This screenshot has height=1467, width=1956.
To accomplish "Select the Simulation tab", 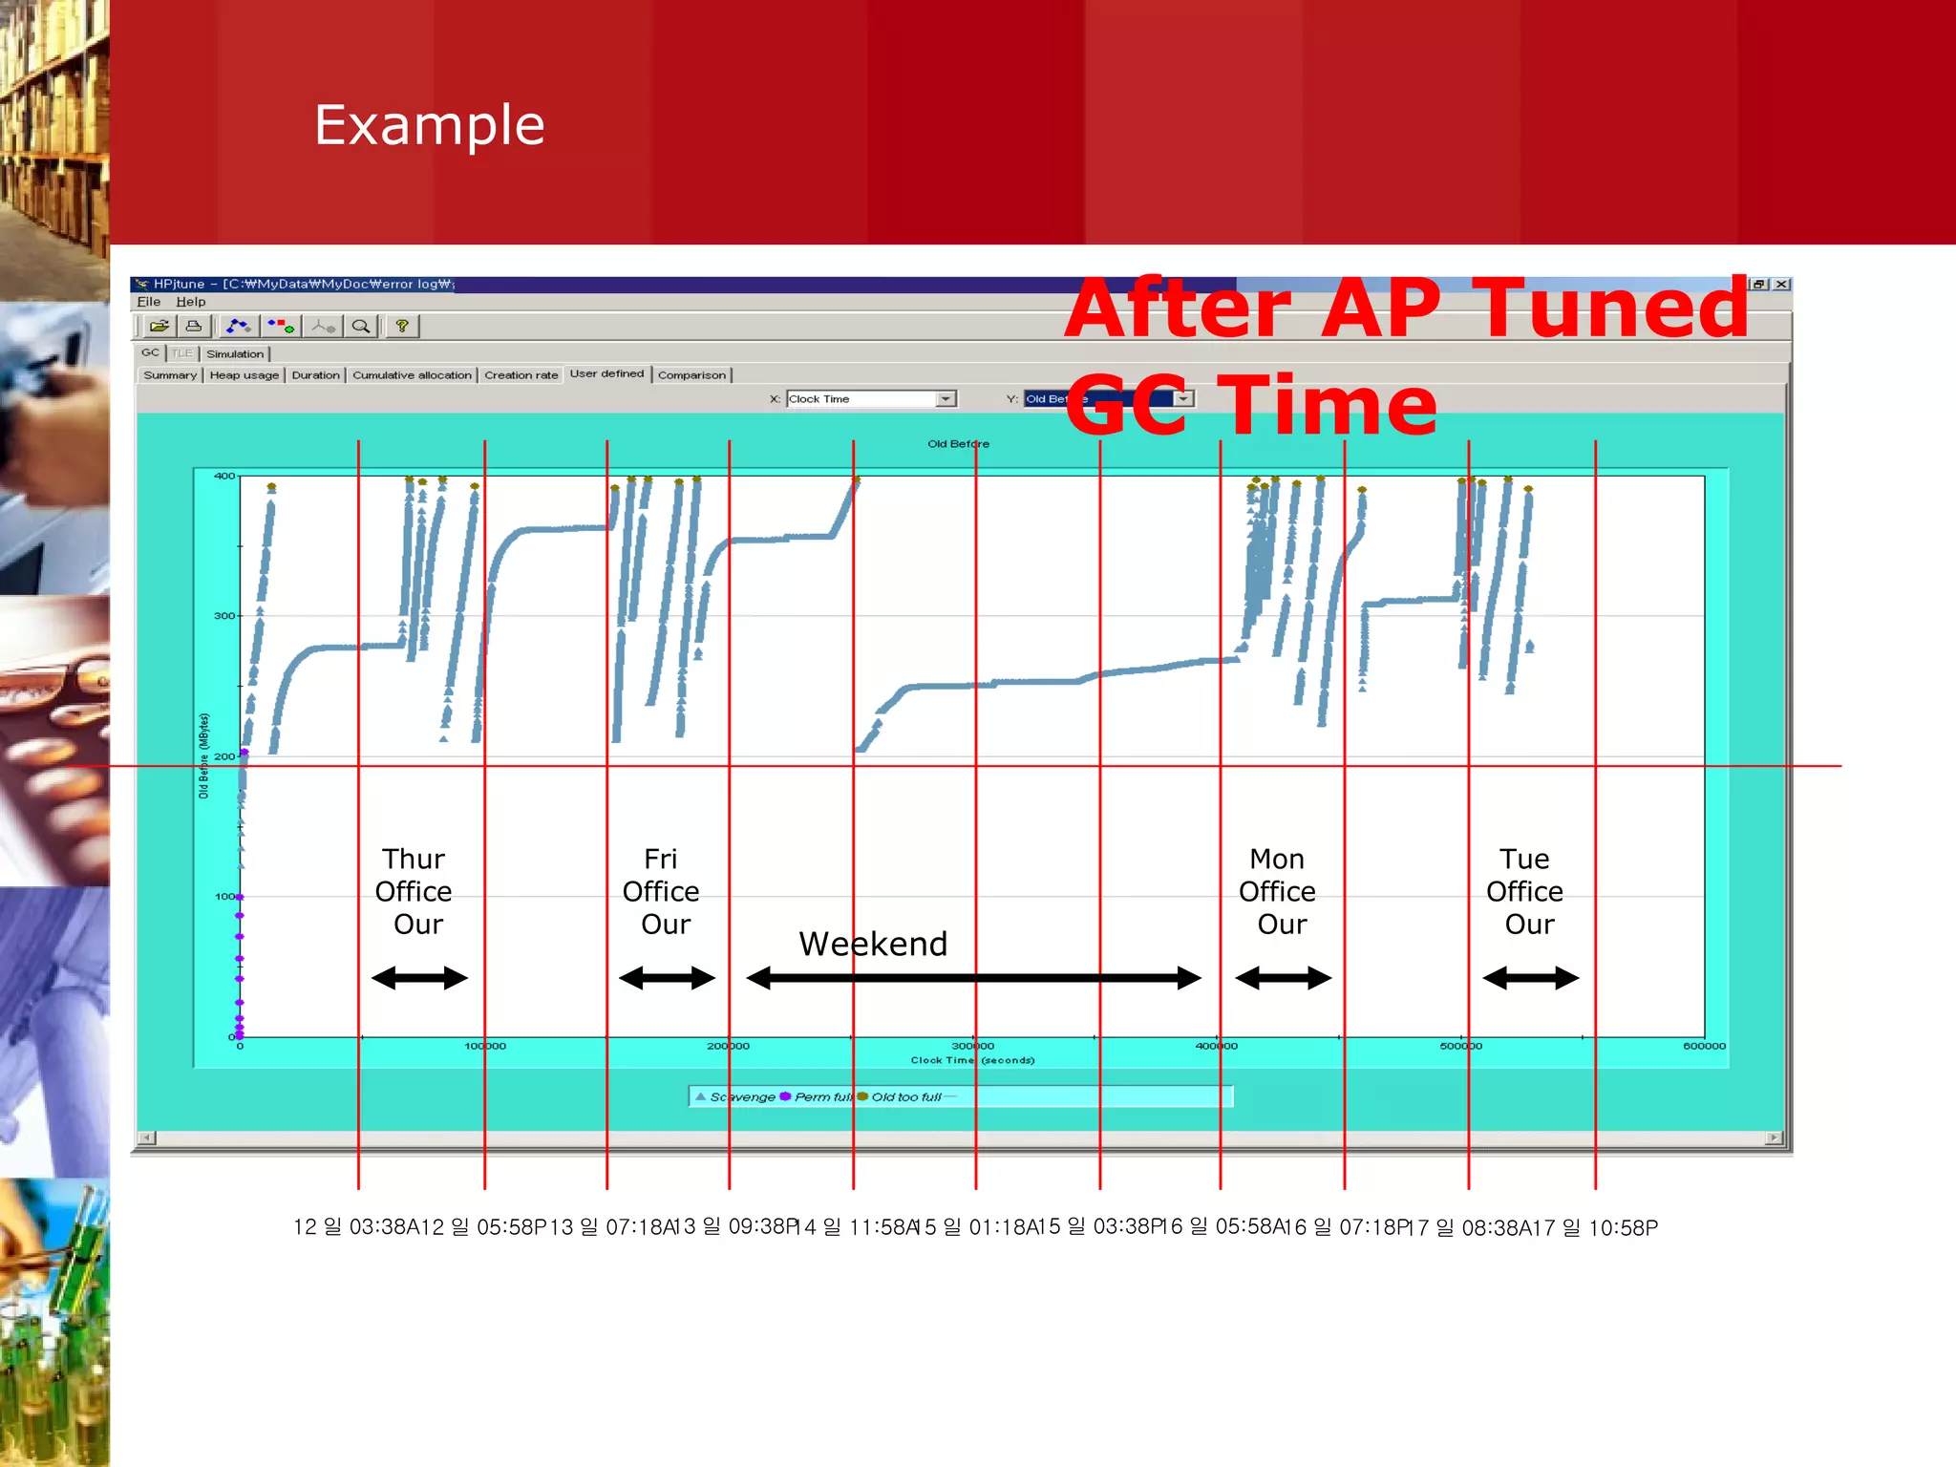I will pos(235,354).
